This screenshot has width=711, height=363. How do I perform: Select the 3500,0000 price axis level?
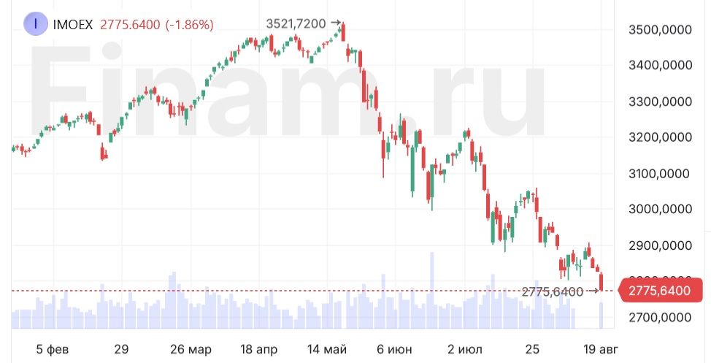point(659,30)
